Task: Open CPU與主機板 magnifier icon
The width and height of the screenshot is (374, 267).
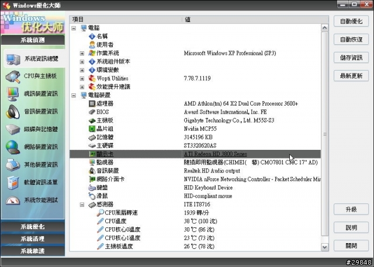Action: click(13, 76)
